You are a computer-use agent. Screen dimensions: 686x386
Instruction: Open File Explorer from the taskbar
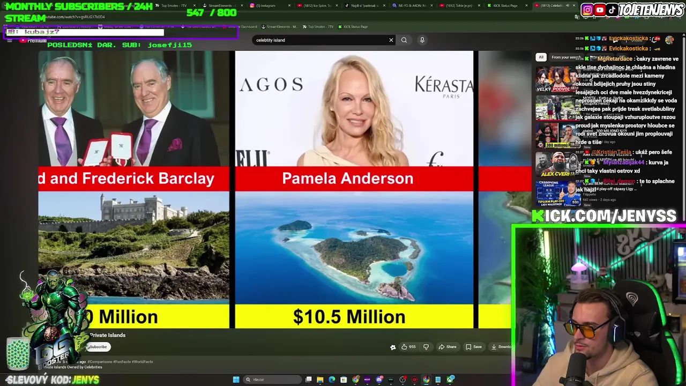320,380
